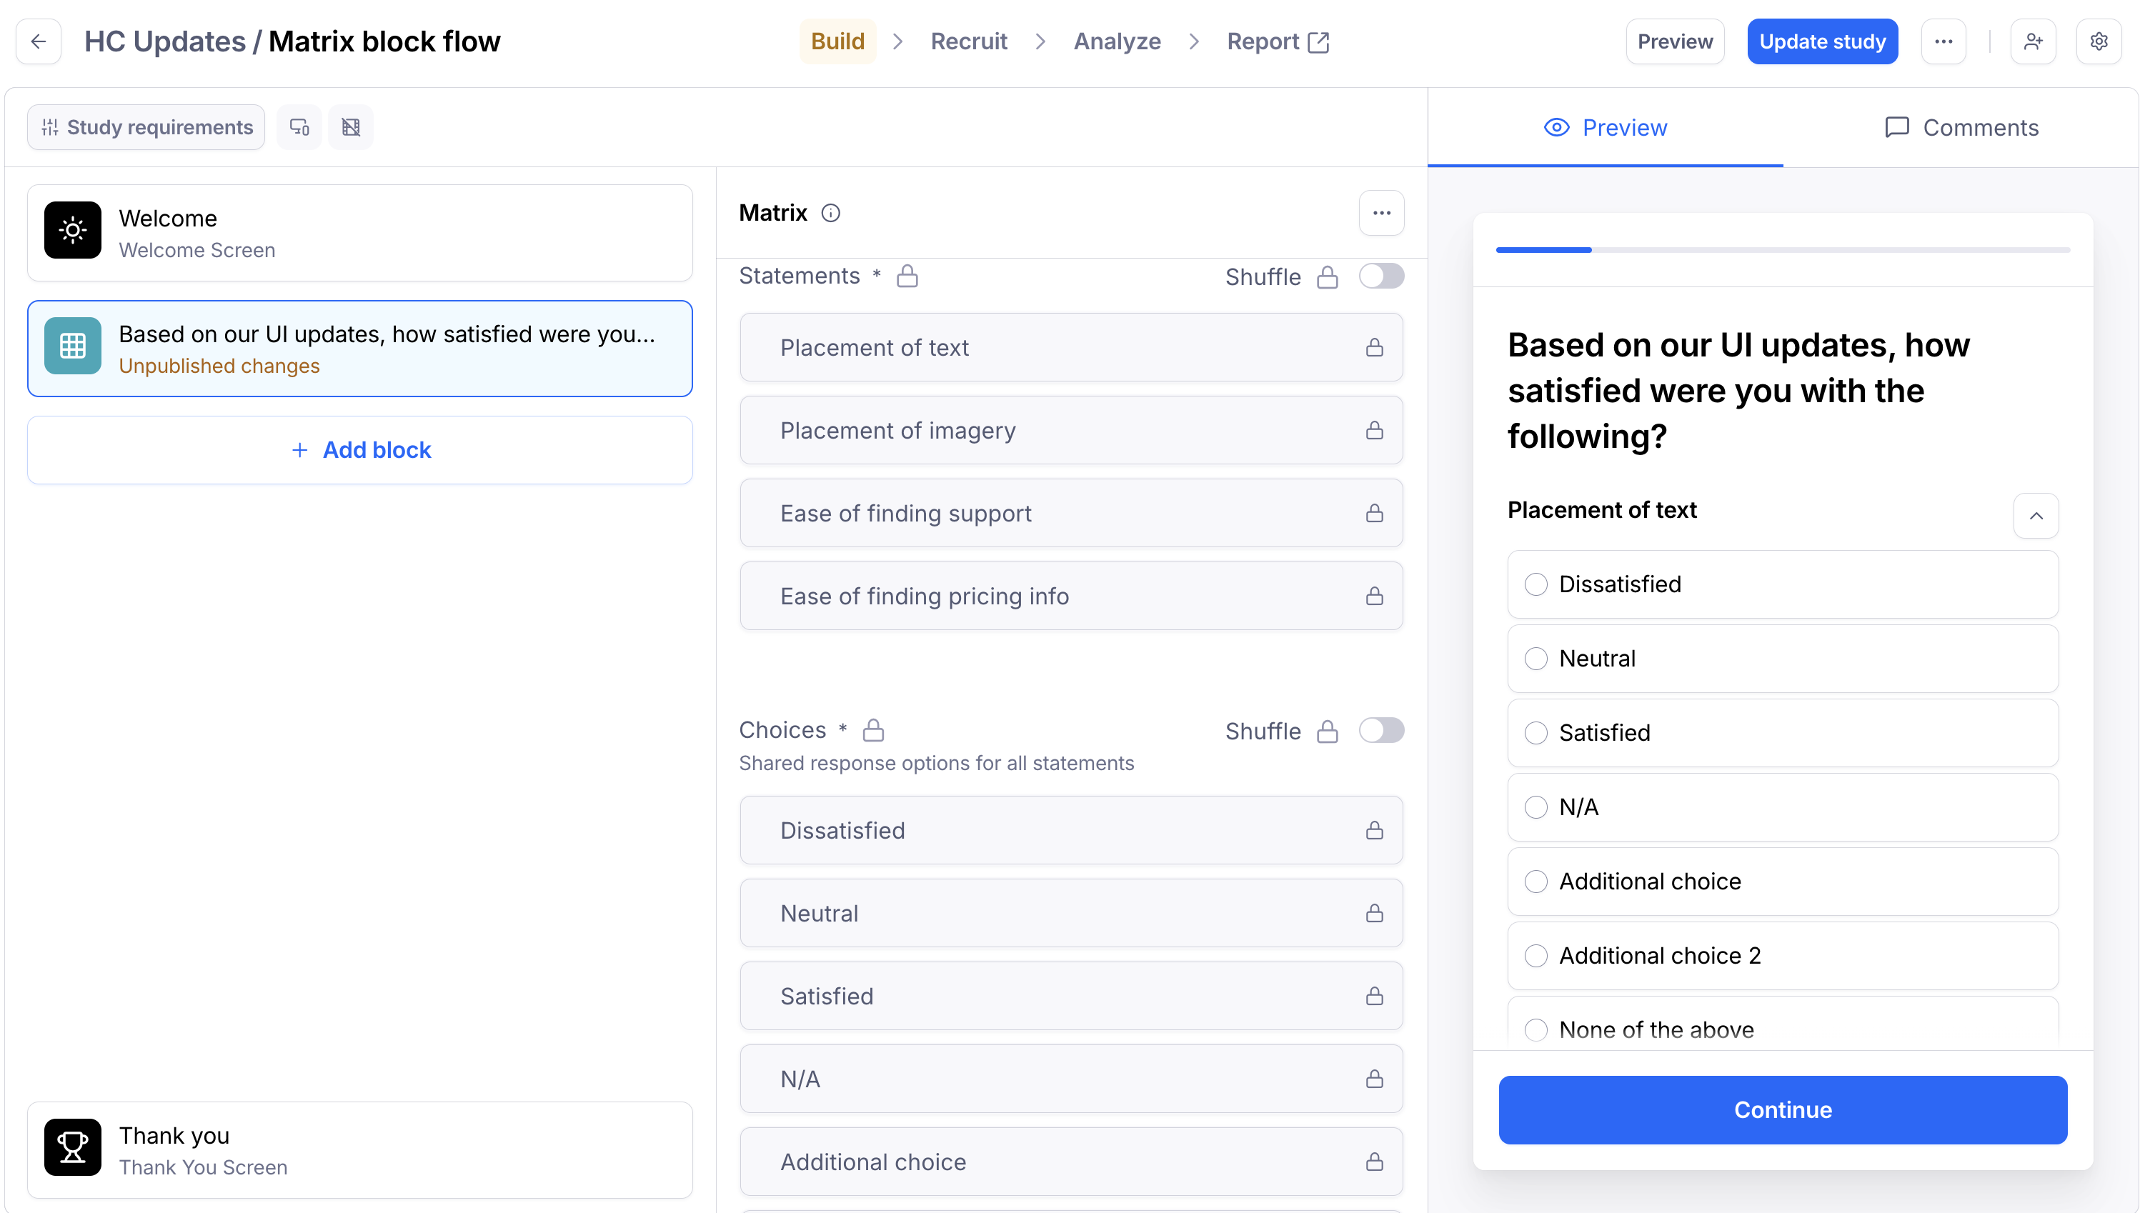
Task: Click lock icon on Neutral choice
Action: [x=1373, y=913]
